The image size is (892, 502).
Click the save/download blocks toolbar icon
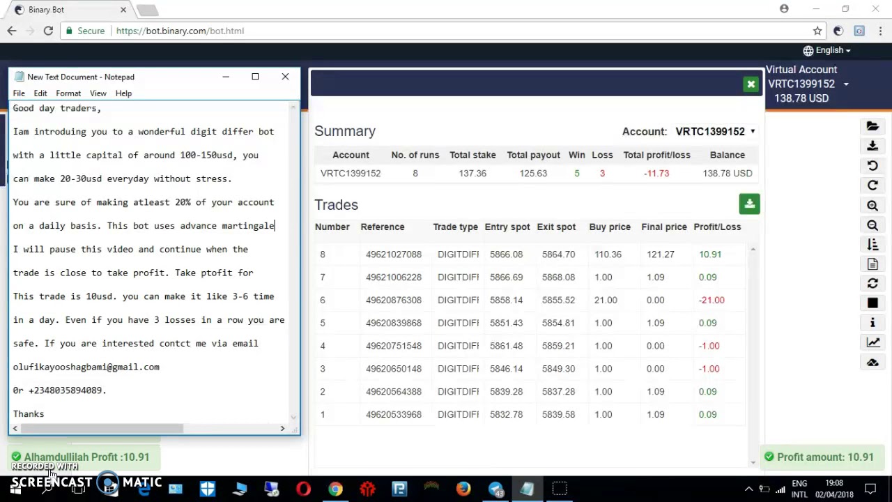point(872,146)
